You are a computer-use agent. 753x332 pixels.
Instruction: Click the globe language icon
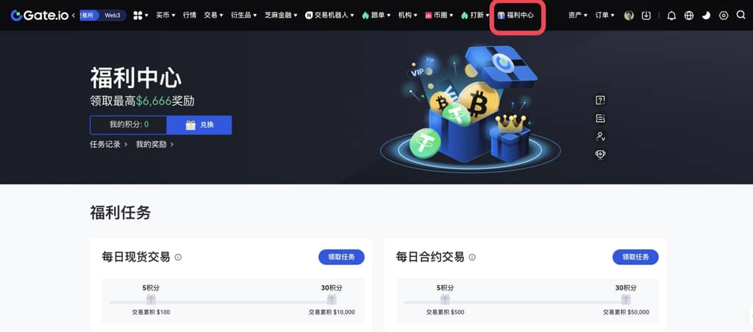[688, 15]
